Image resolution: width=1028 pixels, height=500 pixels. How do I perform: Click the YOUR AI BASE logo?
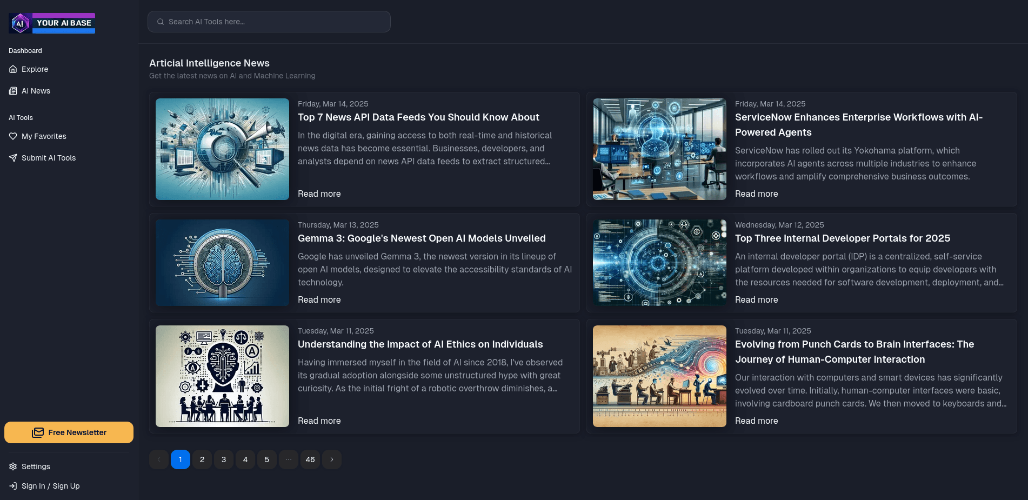pyautogui.click(x=51, y=23)
